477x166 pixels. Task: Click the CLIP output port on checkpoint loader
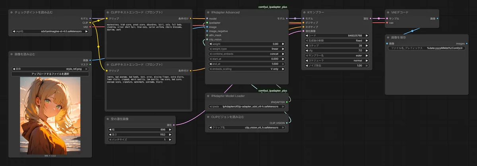(x=90, y=23)
